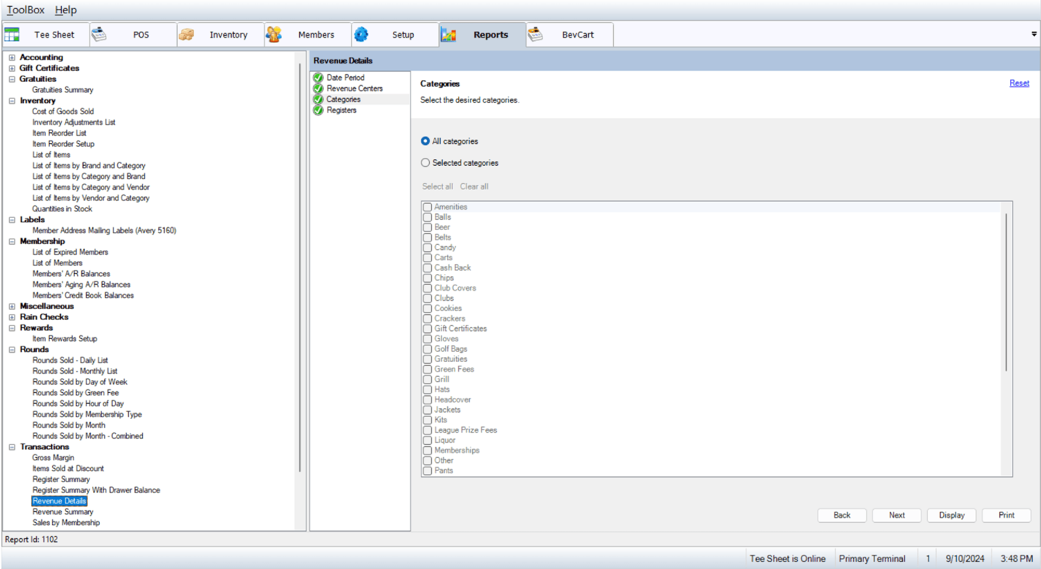Click the Tee Sheet grid icon

tap(12, 35)
